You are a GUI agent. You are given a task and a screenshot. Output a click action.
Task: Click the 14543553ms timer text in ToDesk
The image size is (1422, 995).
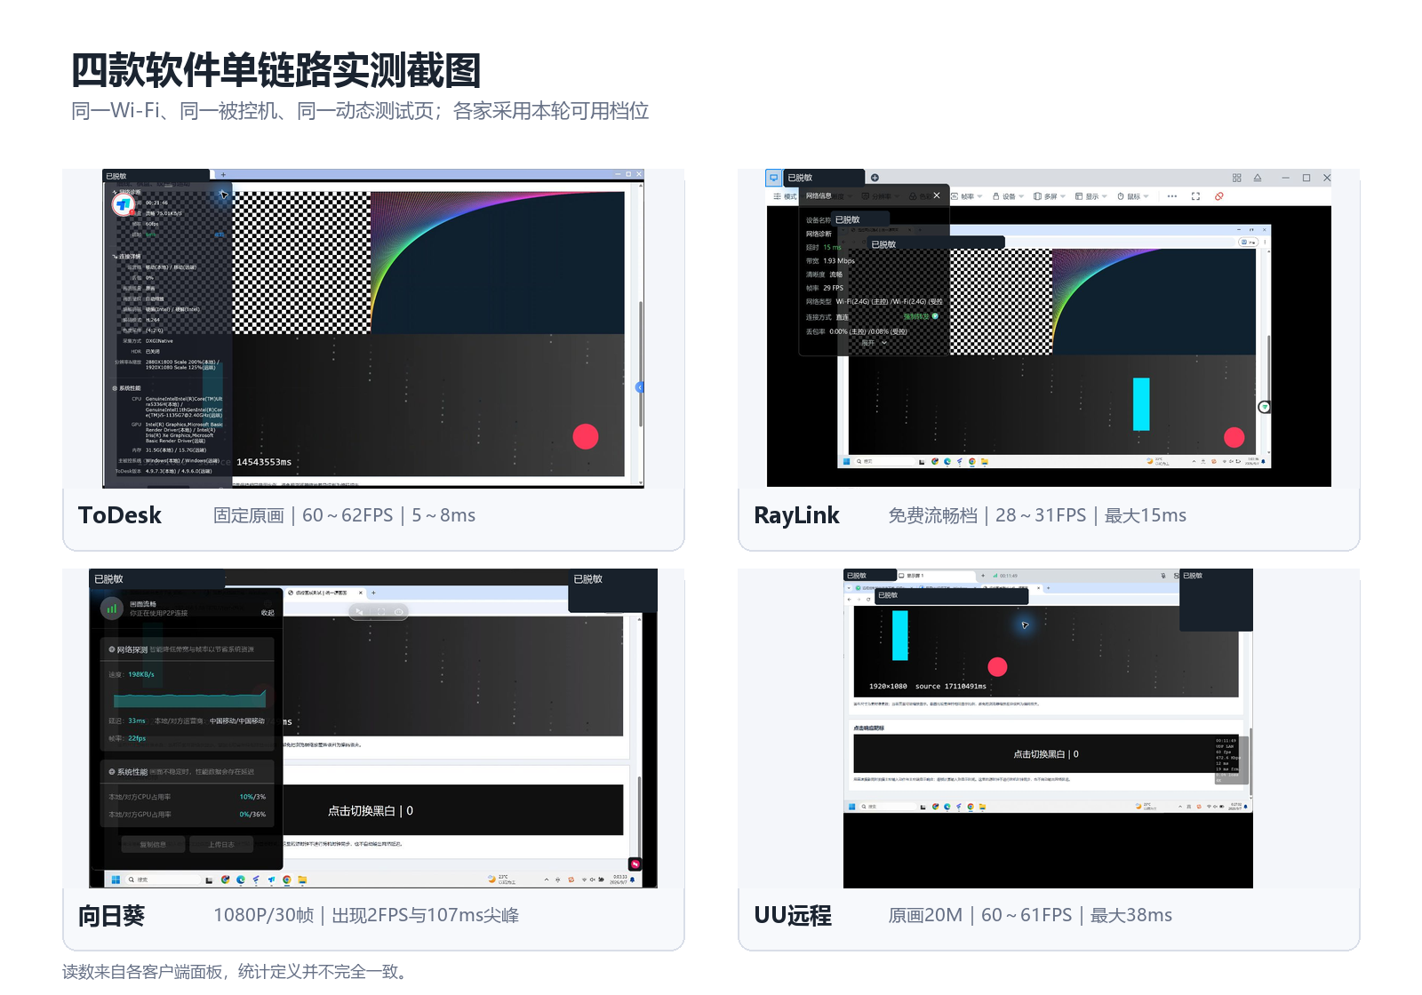point(264,462)
